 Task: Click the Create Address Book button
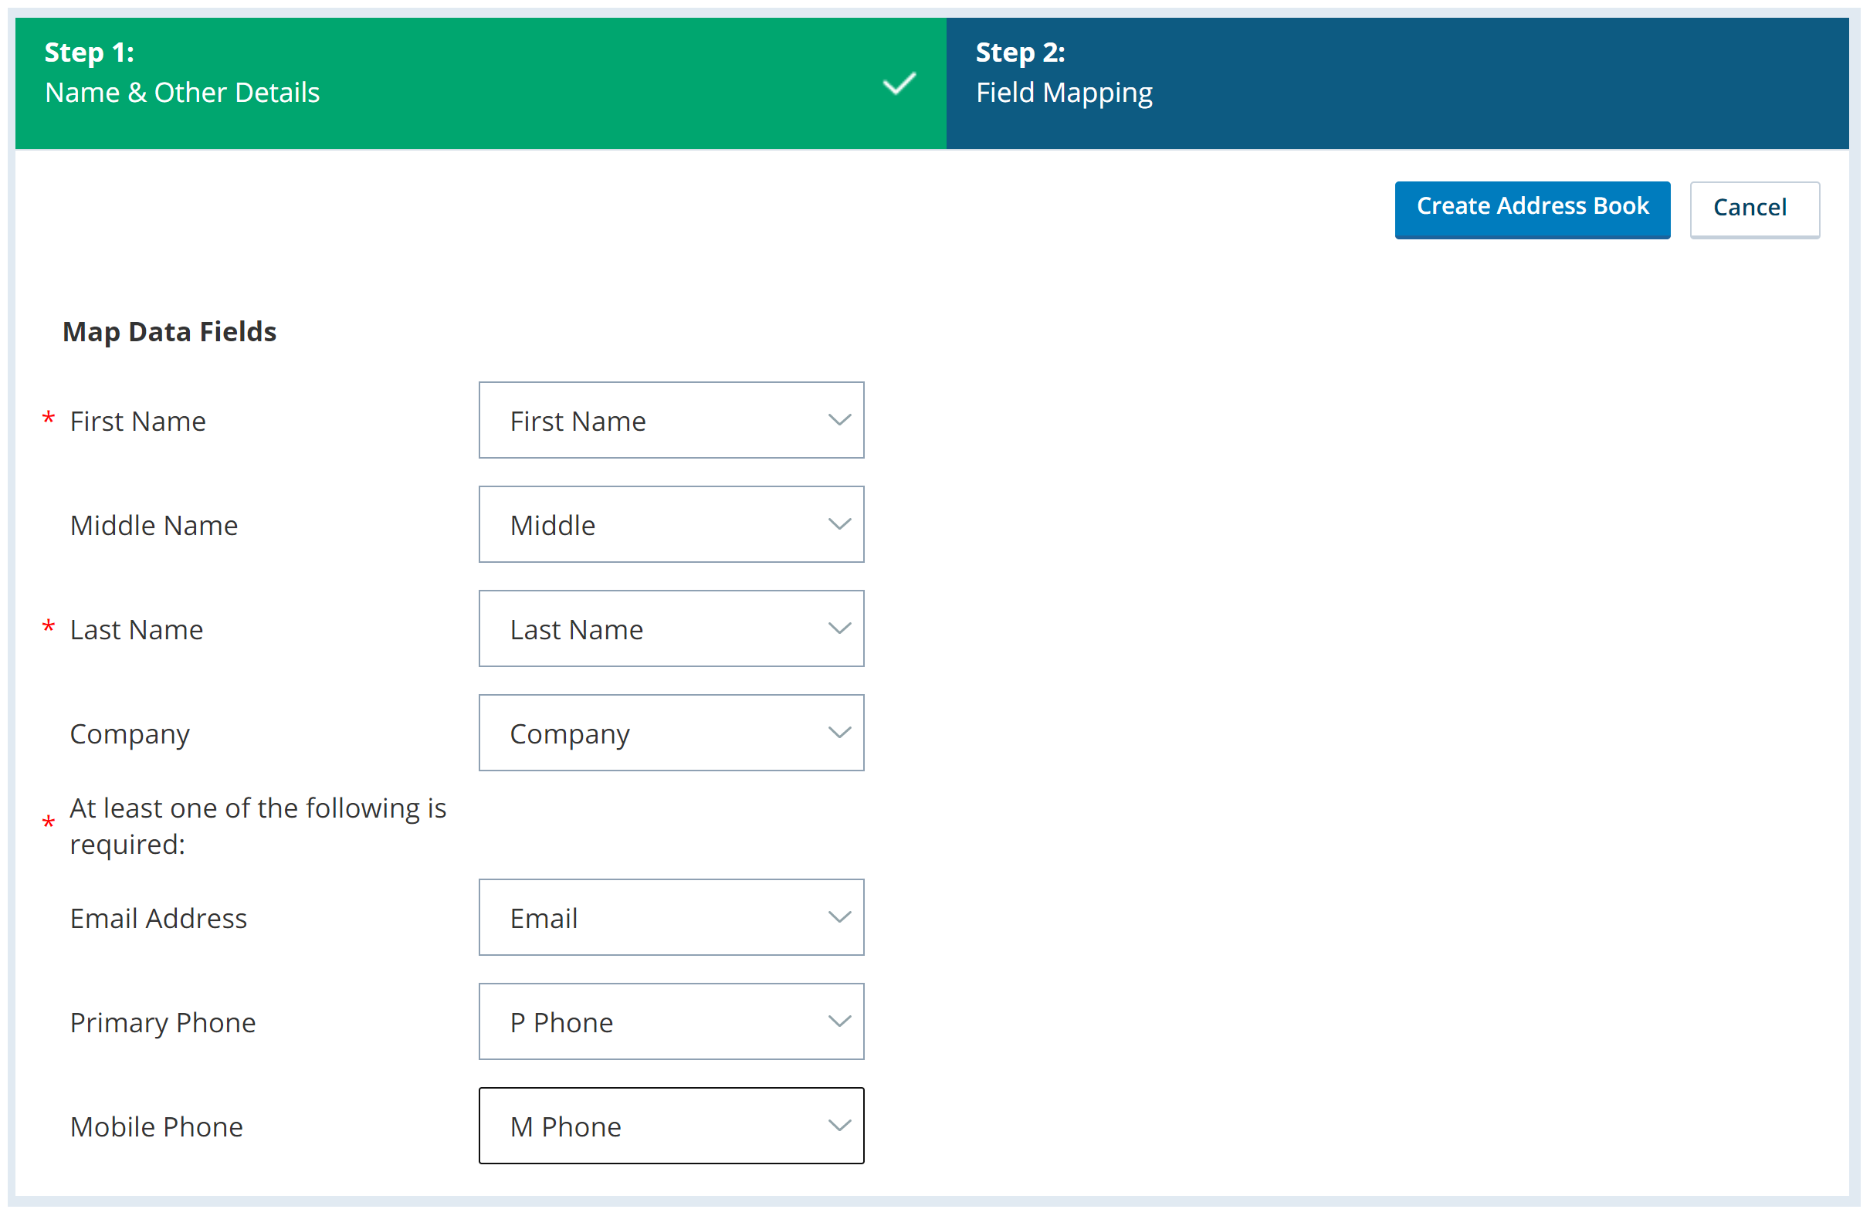pos(1532,207)
